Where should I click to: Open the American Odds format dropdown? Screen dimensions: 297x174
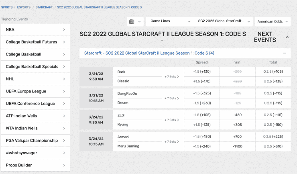point(273,21)
